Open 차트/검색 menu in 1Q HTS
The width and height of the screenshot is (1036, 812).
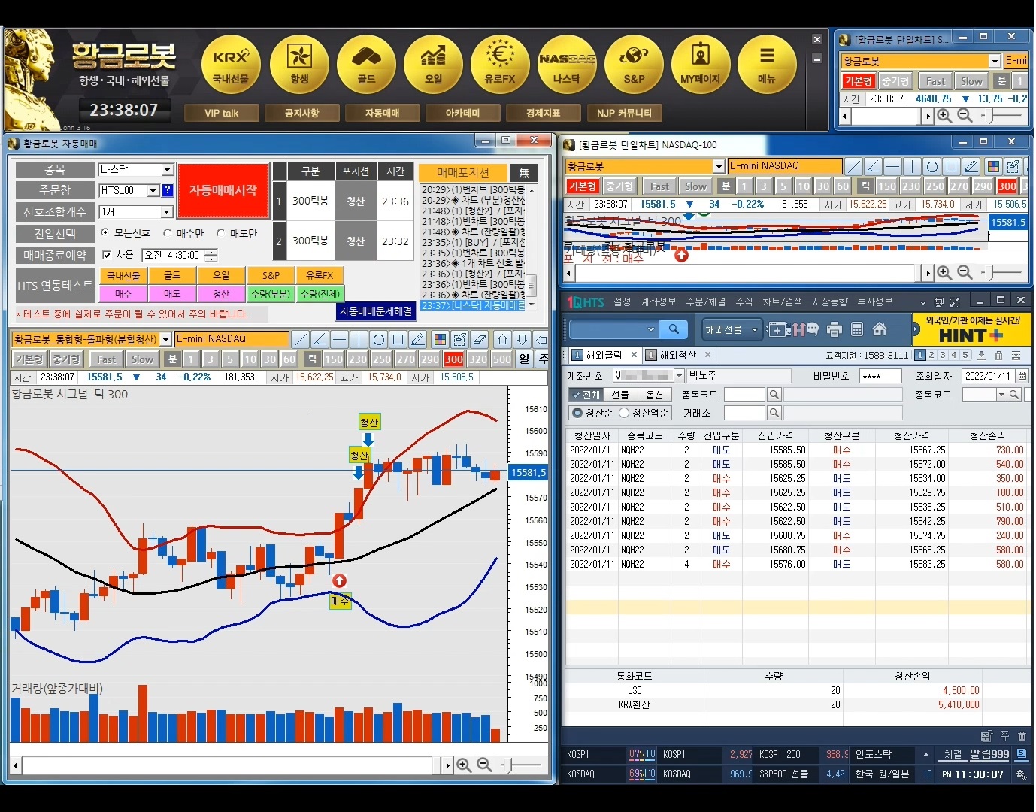782,301
